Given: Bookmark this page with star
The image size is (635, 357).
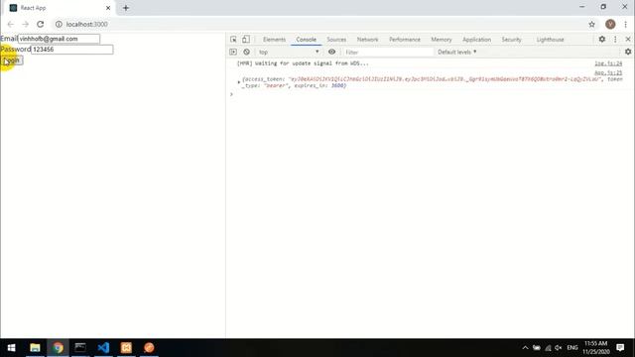Looking at the screenshot, I should click(x=591, y=24).
